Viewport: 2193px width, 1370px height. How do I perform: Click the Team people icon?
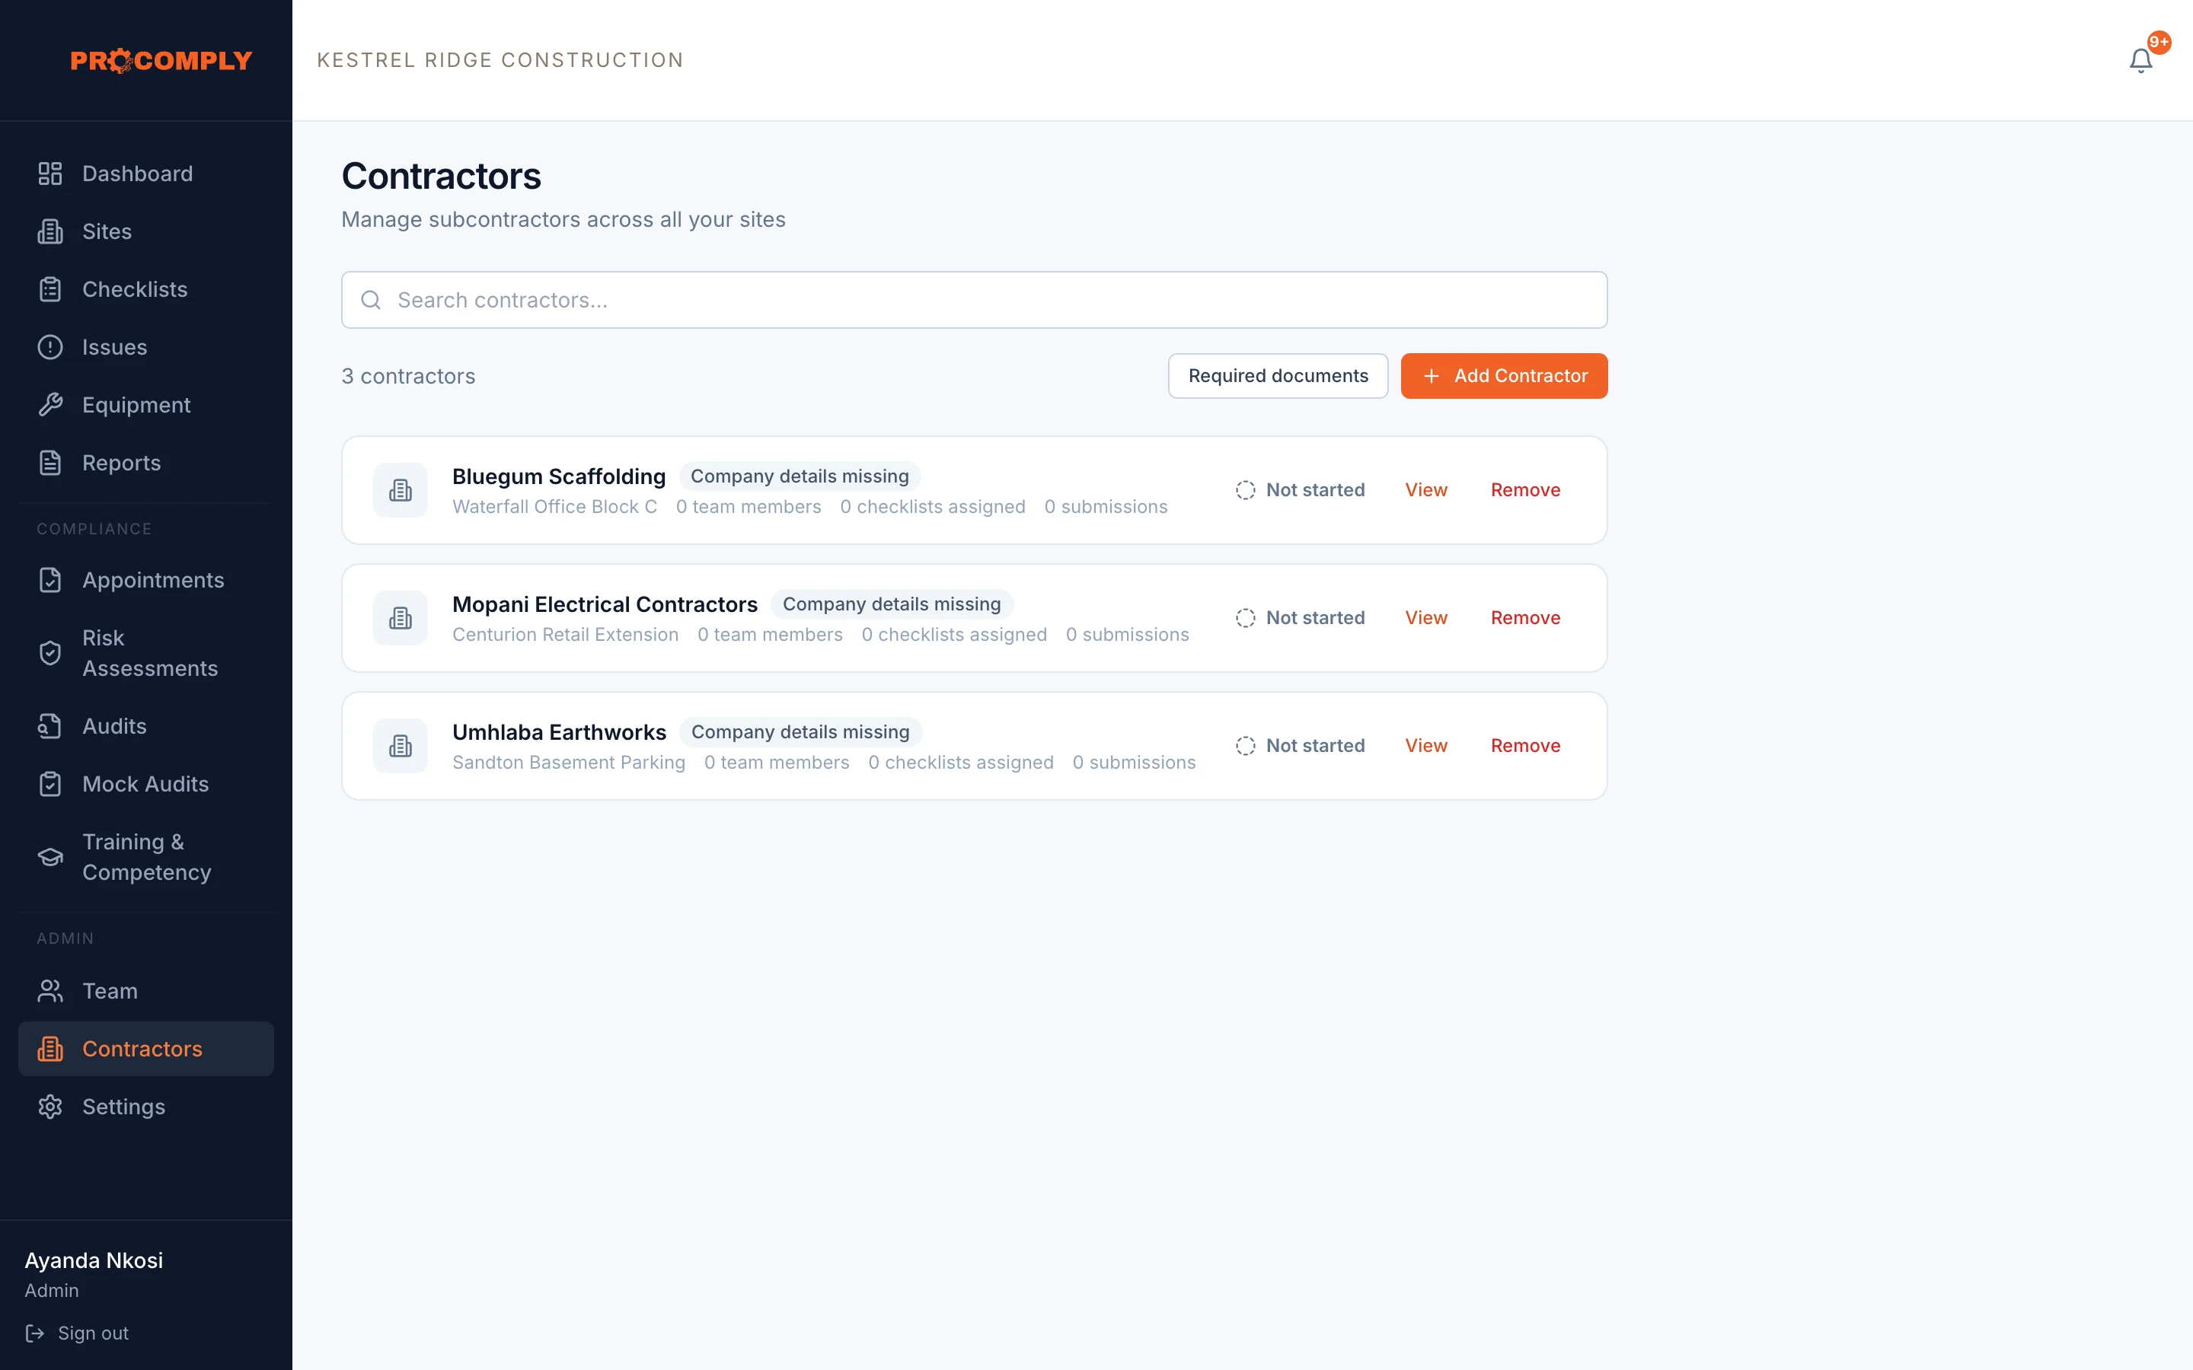49,990
